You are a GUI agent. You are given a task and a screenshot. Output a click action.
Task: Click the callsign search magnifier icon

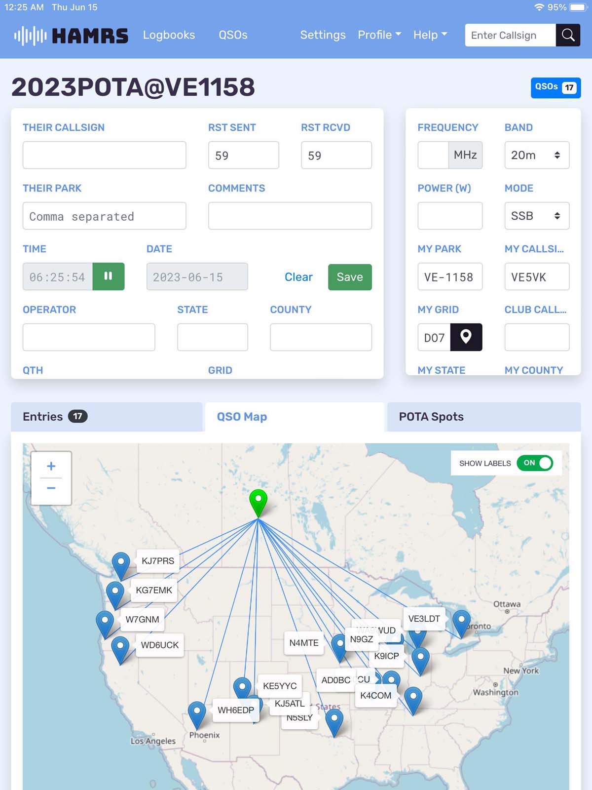click(x=568, y=35)
